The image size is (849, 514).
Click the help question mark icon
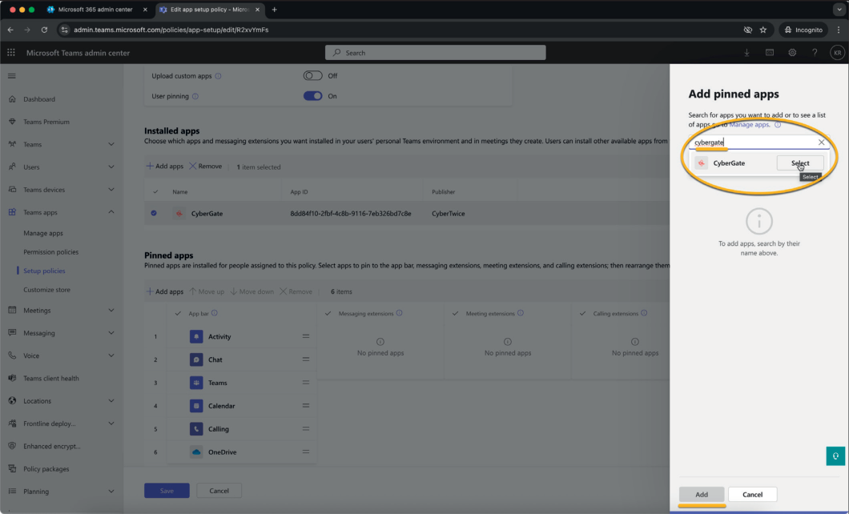pos(815,52)
